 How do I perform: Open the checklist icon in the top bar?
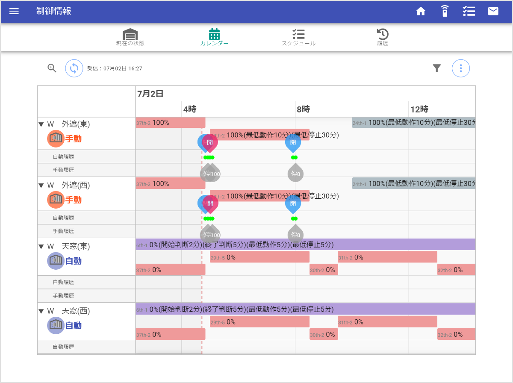[469, 12]
